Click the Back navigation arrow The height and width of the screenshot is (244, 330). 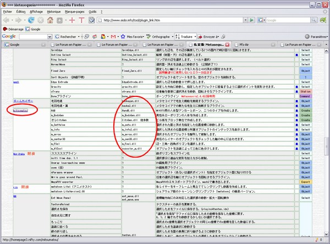pos(8,20)
